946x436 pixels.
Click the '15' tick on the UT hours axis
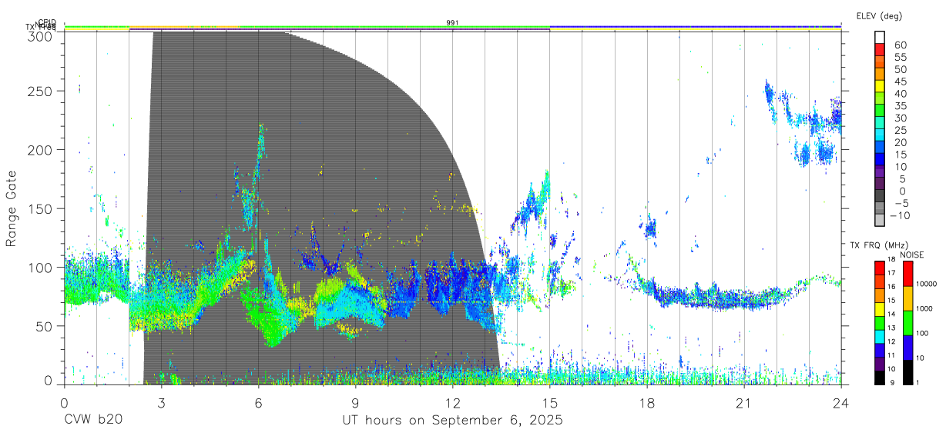549,402
